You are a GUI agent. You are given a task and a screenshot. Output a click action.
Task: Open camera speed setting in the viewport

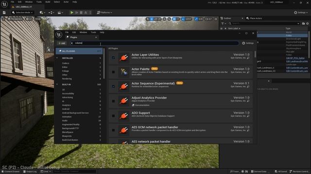[x=208, y=19]
